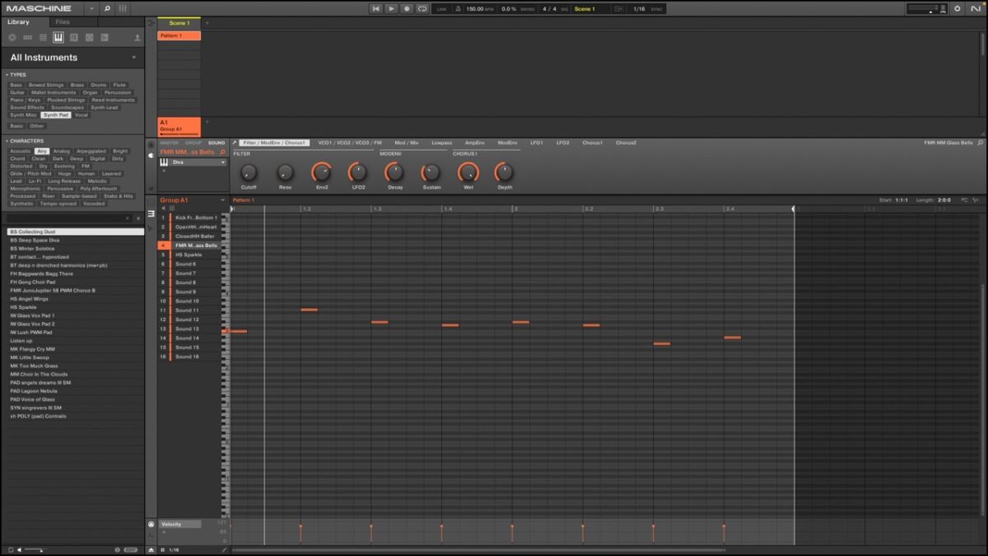Screen dimensions: 988x556
Task: Click the restart-to-beginning transport button
Action: pos(376,8)
